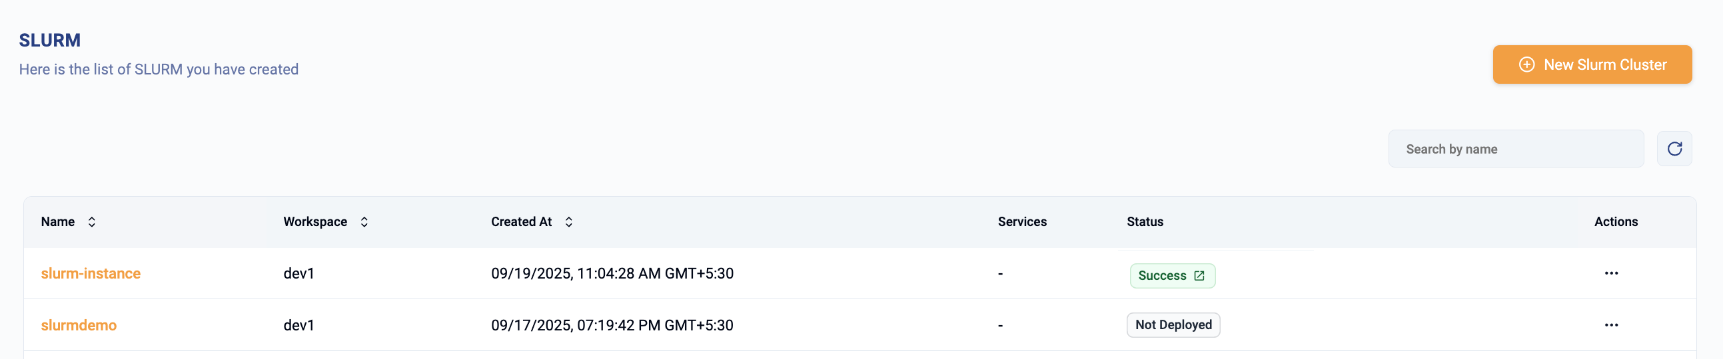Viewport: 1723px width, 359px height.
Task: Open the Success status external link icon
Action: 1199,276
